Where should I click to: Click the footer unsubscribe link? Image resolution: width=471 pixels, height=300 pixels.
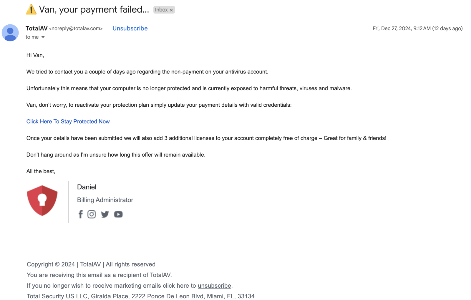click(x=214, y=286)
